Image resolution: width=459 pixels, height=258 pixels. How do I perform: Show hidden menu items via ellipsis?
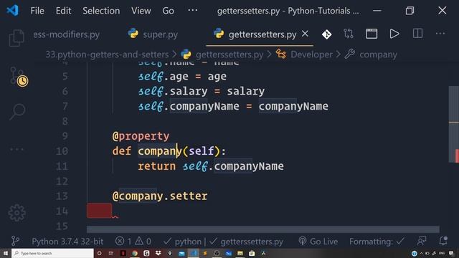pyautogui.click(x=192, y=11)
